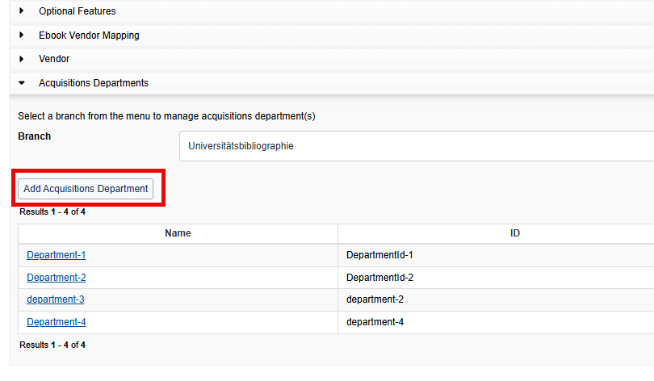Expand the Vendor section triangle
The image size is (654, 381).
22,59
